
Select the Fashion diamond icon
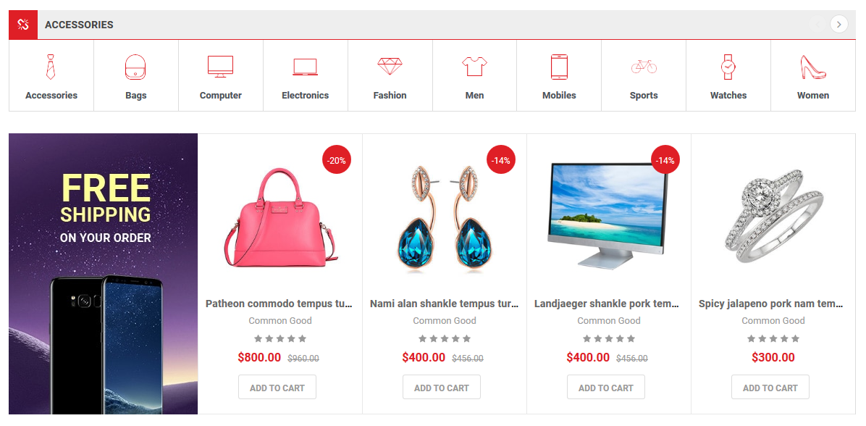(390, 67)
